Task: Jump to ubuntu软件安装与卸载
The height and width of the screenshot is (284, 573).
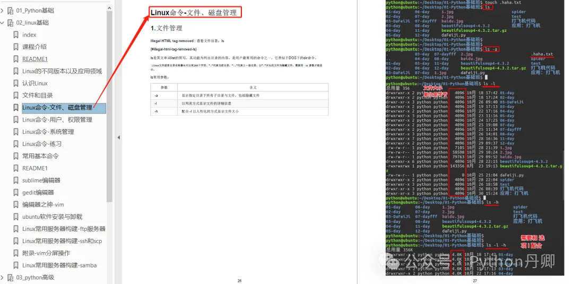Action: pos(52,217)
